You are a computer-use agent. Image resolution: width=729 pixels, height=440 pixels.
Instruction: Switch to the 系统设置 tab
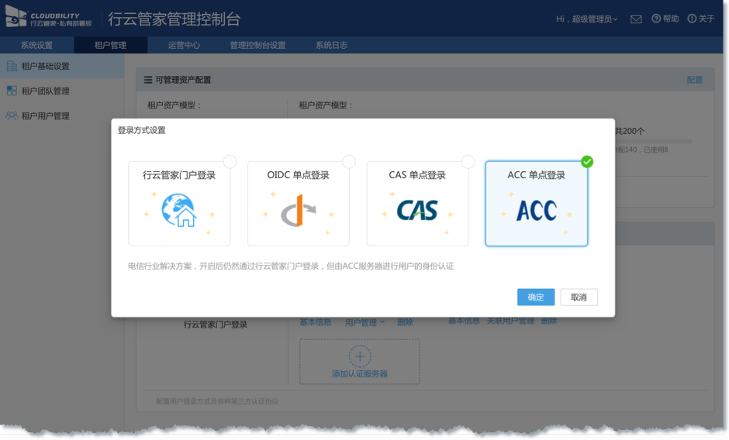36,45
